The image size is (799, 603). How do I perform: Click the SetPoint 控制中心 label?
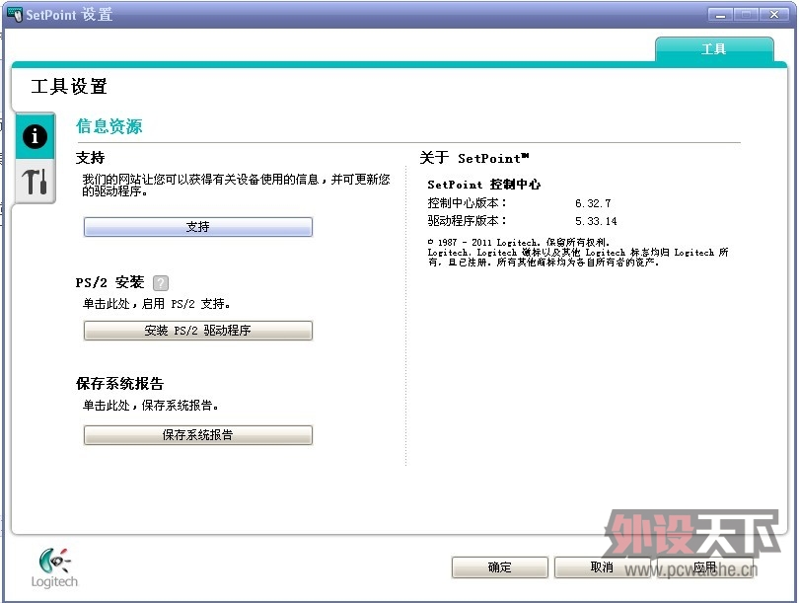click(484, 185)
